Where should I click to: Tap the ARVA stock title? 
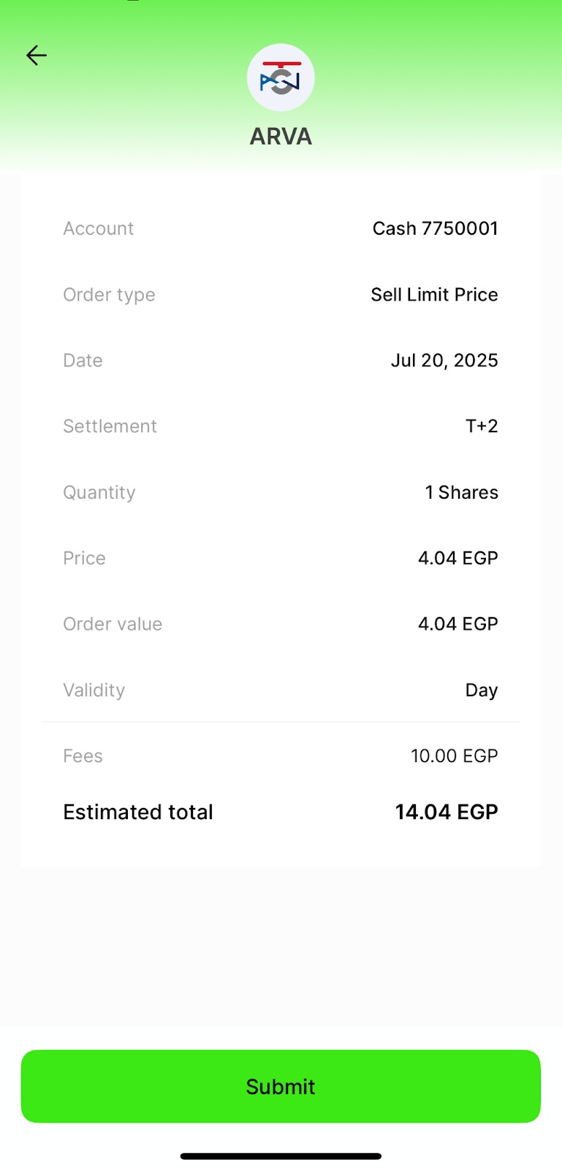(x=281, y=136)
